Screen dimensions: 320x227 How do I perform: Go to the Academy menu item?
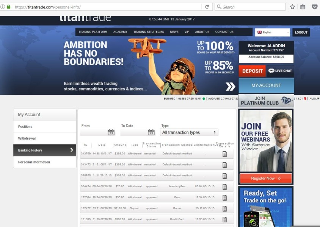click(120, 32)
